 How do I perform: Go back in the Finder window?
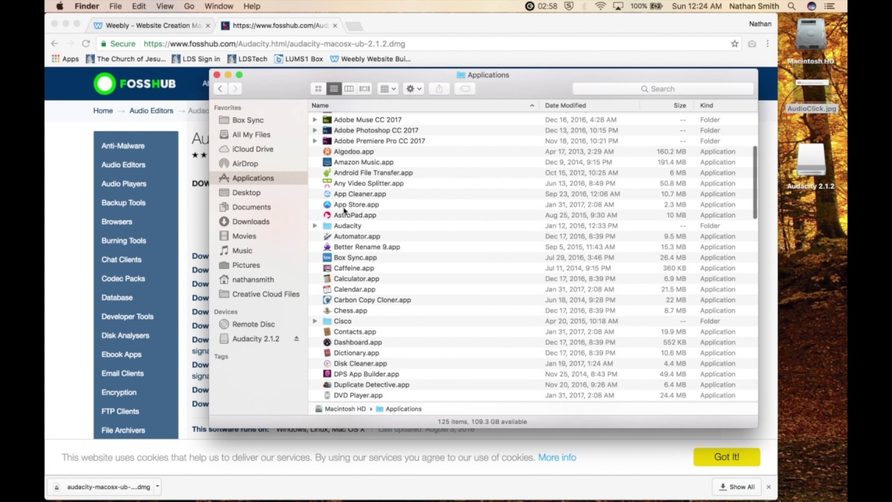[x=220, y=89]
